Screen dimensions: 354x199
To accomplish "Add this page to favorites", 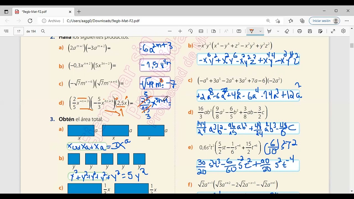I will pyautogui.click(x=278, y=21).
